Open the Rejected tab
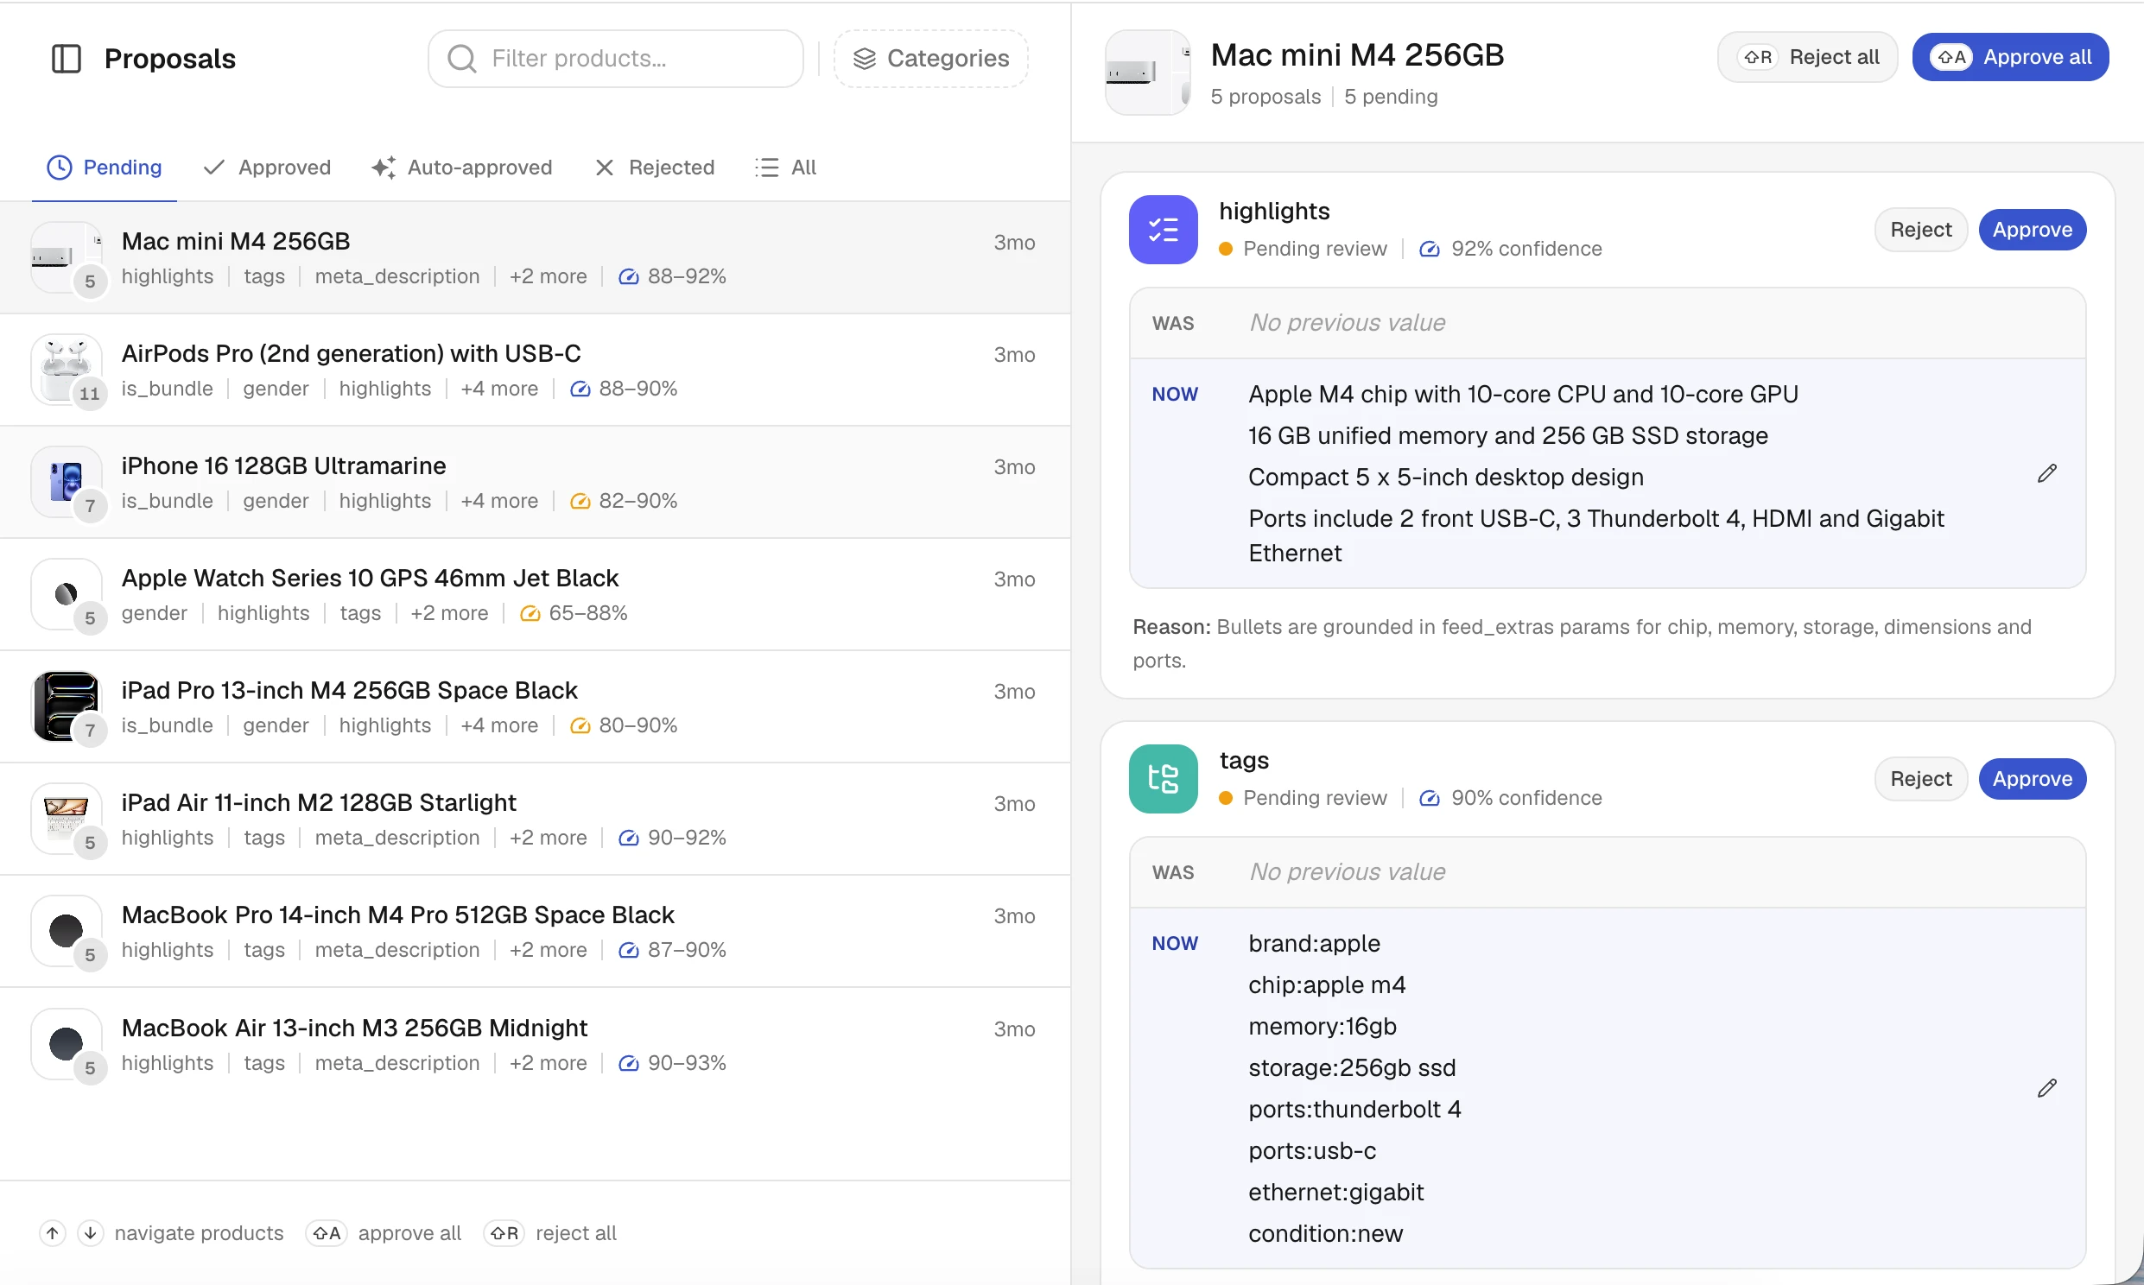The height and width of the screenshot is (1285, 2144). click(655, 168)
